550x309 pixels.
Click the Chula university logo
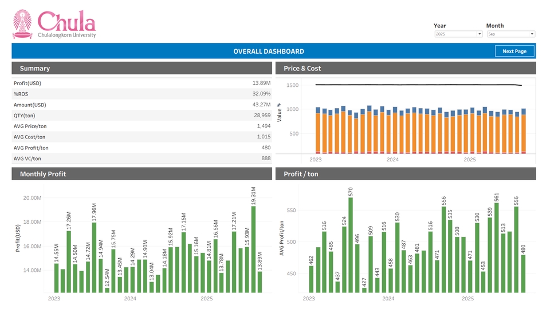pos(54,24)
